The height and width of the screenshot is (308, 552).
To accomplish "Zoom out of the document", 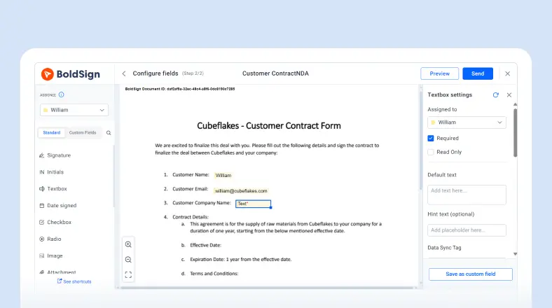I will pos(128,260).
